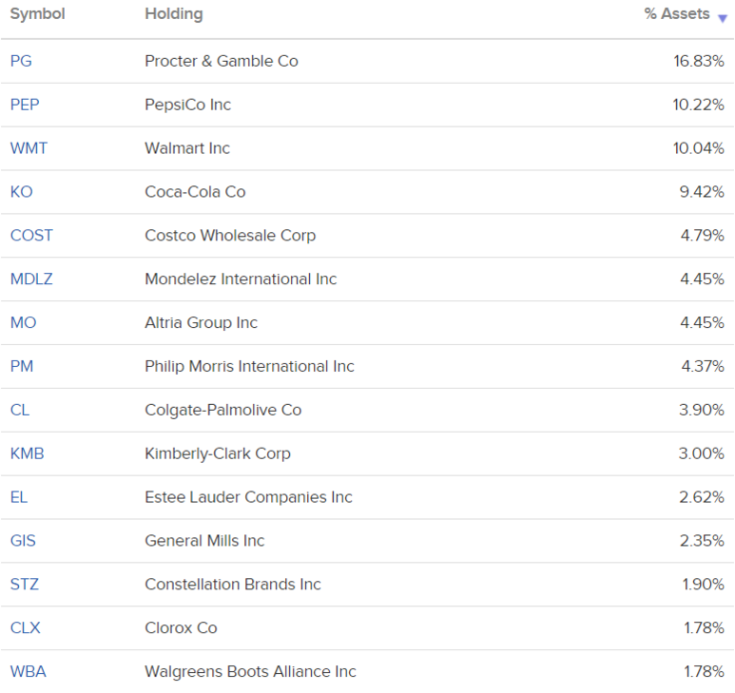735x693 pixels.
Task: Click the 3.90% value for Colgate-Palmolive
Action: (702, 410)
